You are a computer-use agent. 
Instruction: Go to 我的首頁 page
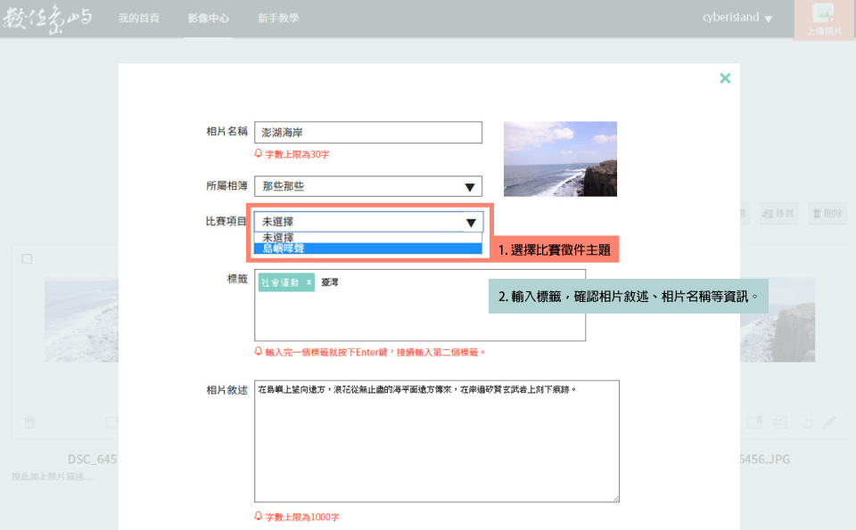[139, 16]
